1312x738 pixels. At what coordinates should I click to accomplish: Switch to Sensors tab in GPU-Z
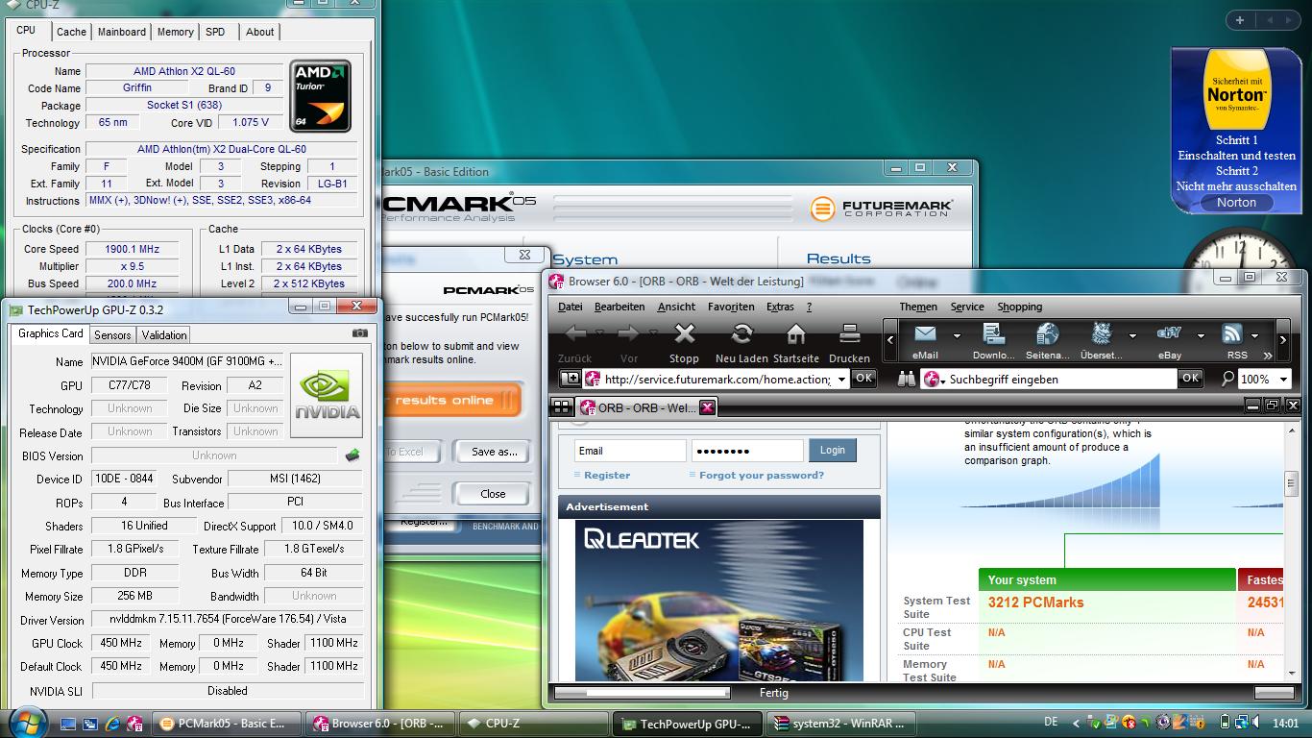click(x=112, y=334)
